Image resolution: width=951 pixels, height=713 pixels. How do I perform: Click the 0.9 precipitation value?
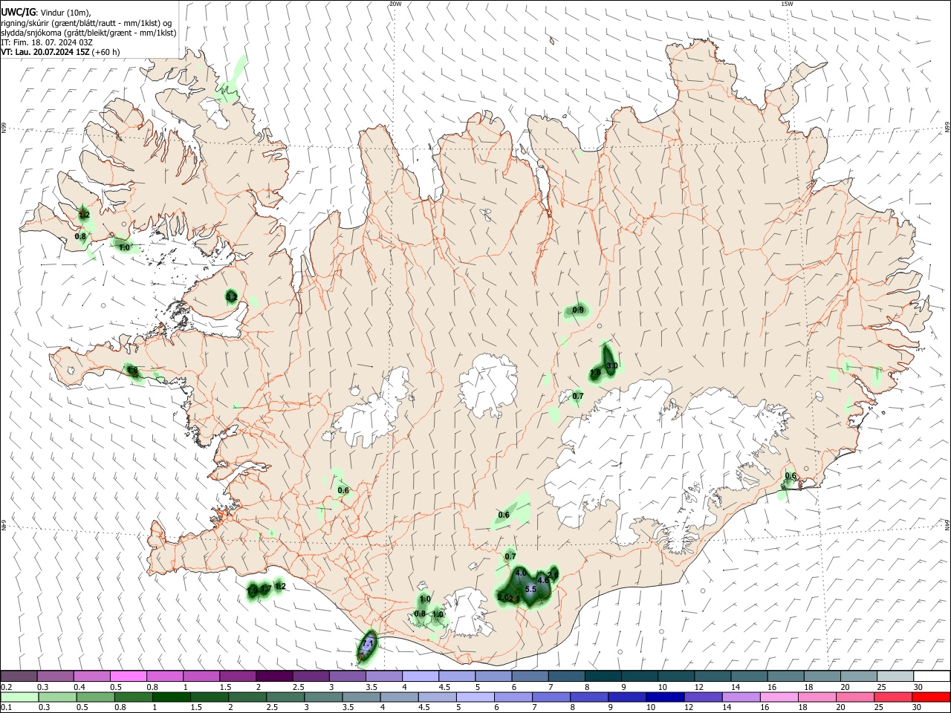578,310
